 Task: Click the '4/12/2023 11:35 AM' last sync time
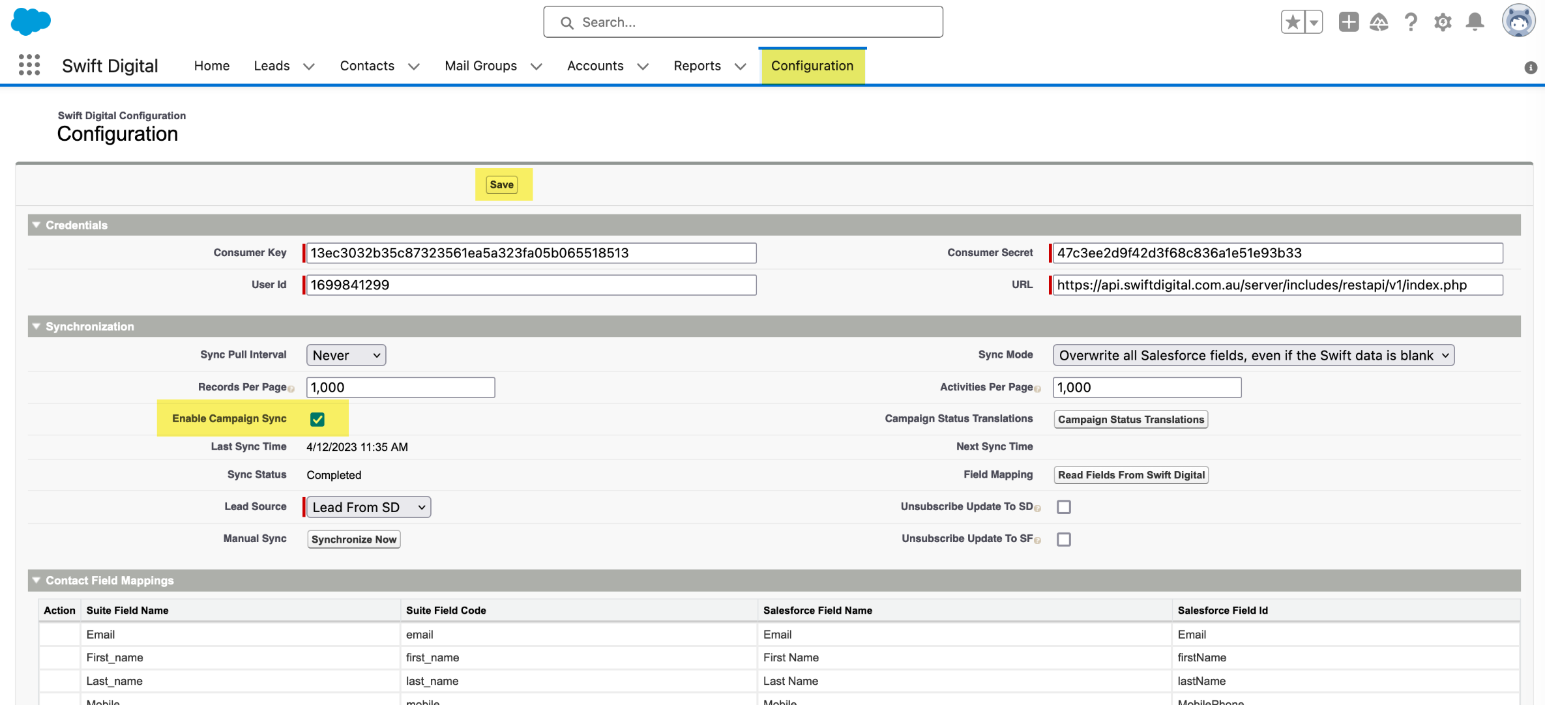[x=357, y=447]
